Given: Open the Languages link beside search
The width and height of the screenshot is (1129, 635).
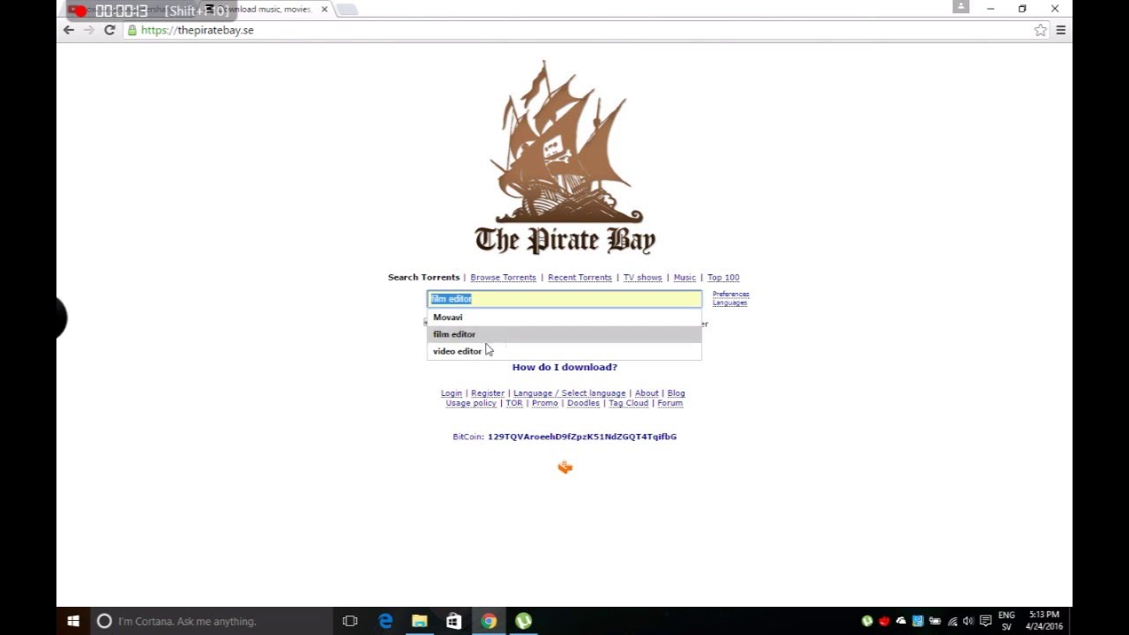Looking at the screenshot, I should 729,303.
